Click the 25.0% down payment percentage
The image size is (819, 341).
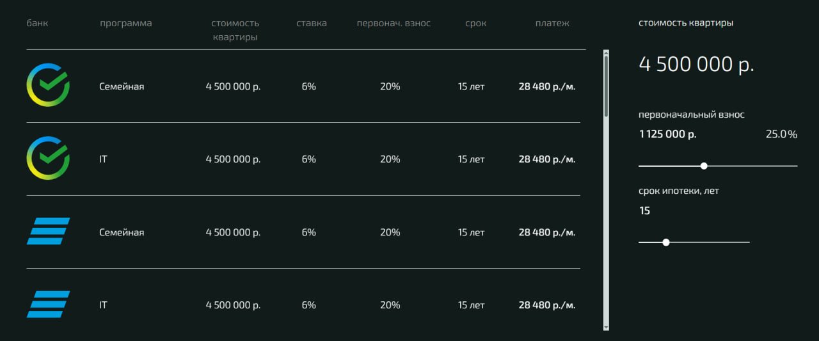(x=781, y=134)
